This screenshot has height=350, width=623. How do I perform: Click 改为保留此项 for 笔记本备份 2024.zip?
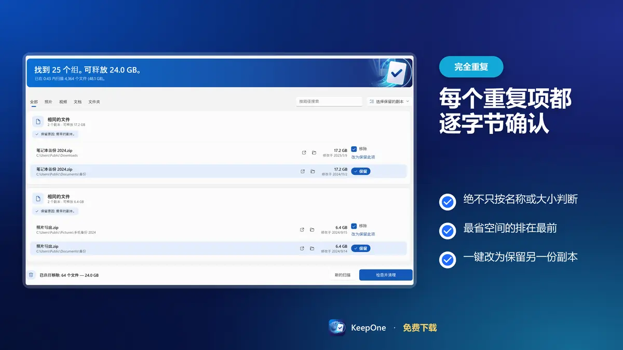363,157
